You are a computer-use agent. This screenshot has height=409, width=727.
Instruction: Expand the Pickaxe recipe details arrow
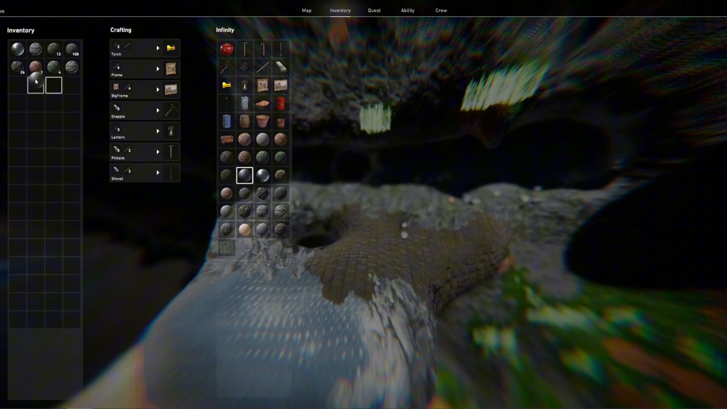(158, 152)
